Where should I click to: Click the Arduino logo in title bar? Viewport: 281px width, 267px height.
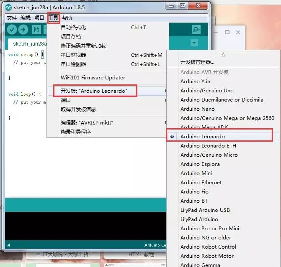pyautogui.click(x=8, y=8)
